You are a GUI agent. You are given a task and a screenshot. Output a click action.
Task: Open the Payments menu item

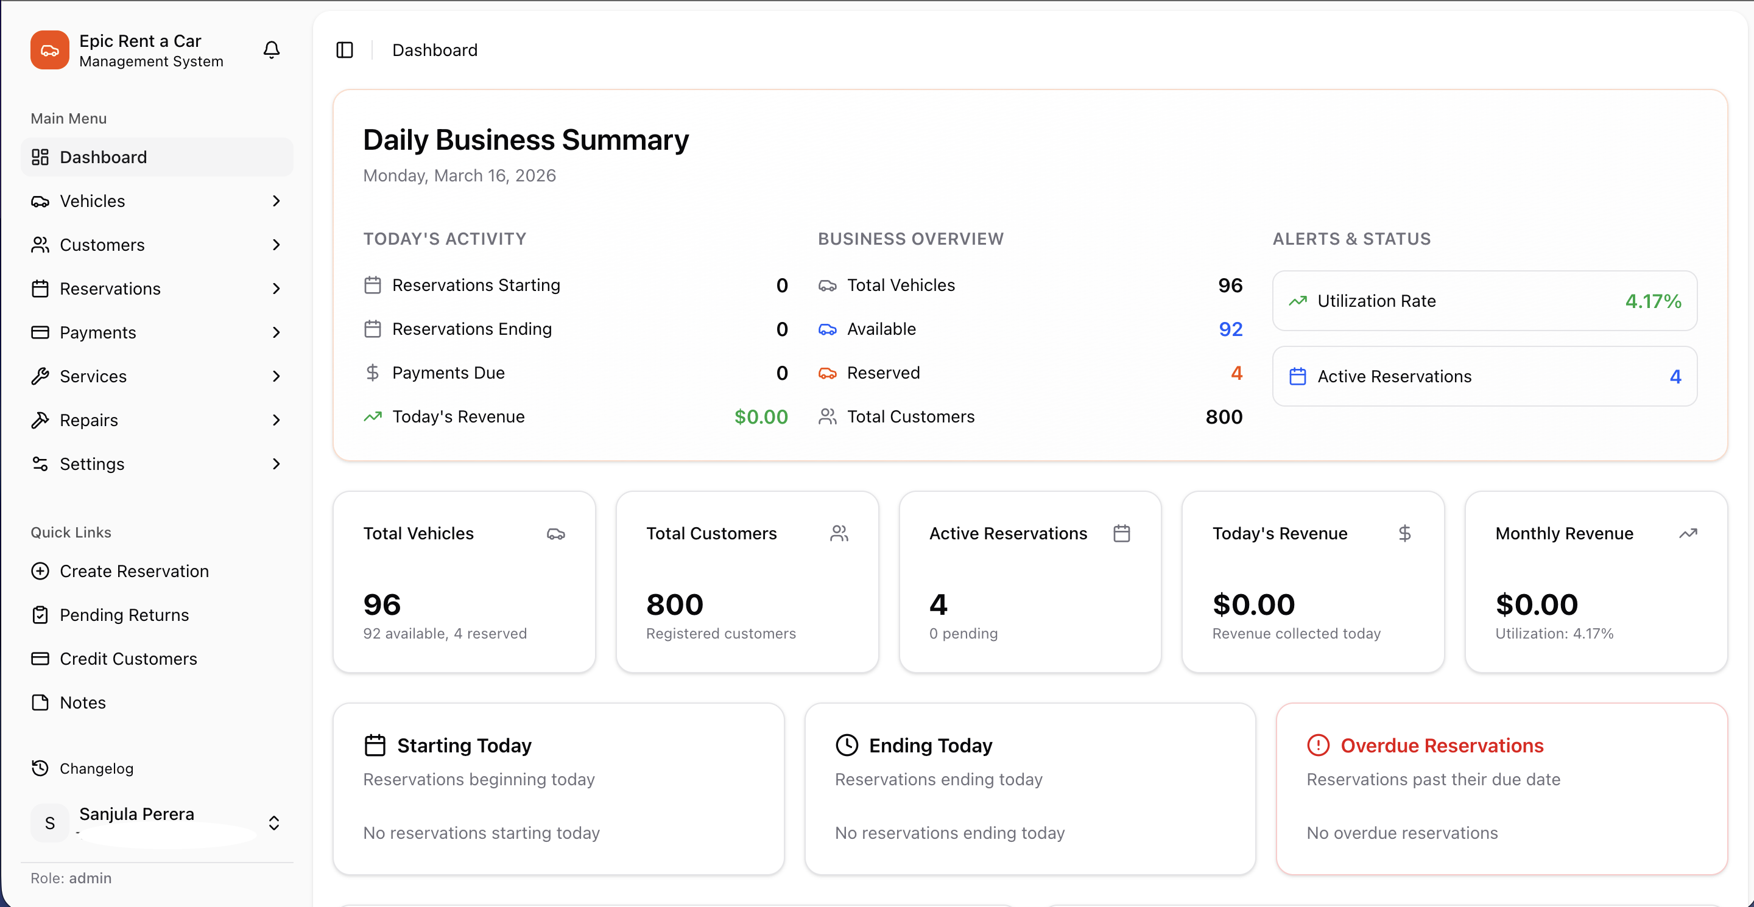(98, 333)
